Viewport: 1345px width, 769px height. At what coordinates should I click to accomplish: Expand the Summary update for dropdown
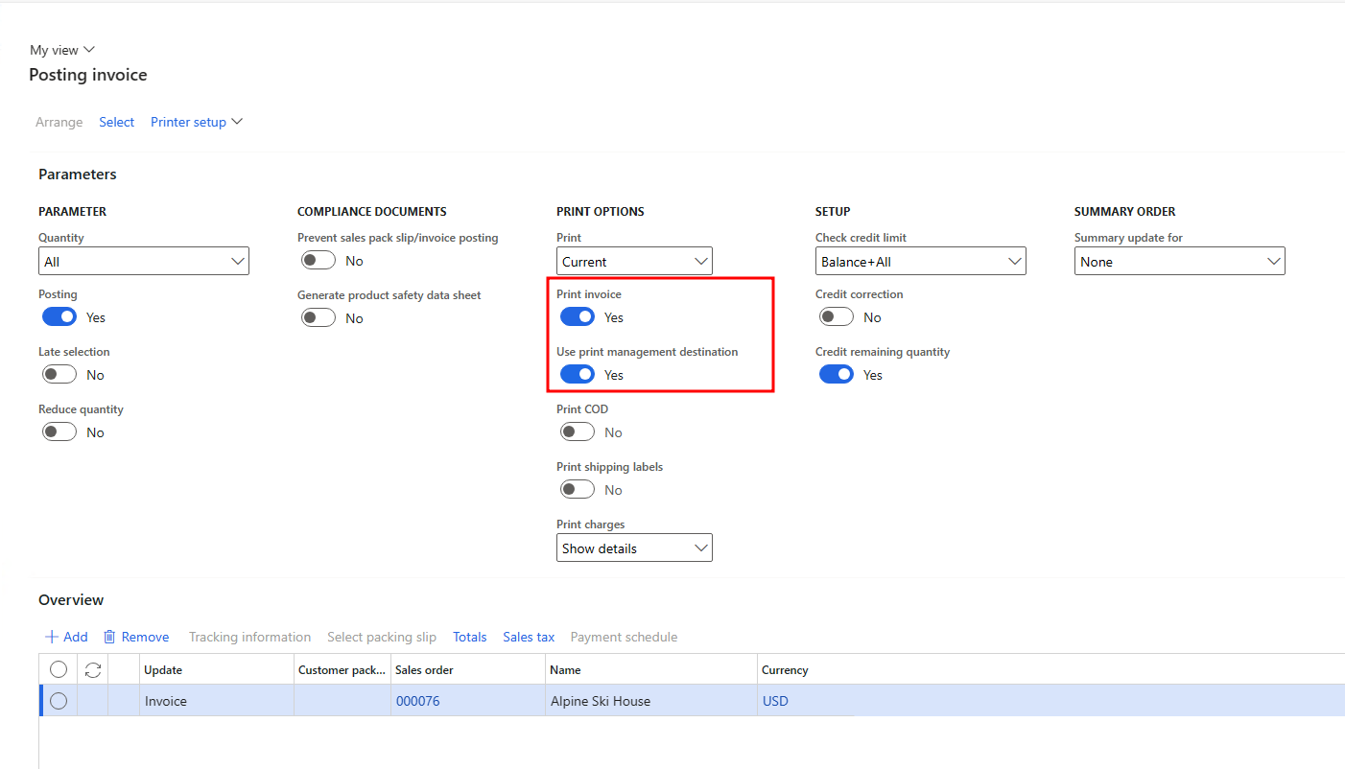click(1179, 262)
